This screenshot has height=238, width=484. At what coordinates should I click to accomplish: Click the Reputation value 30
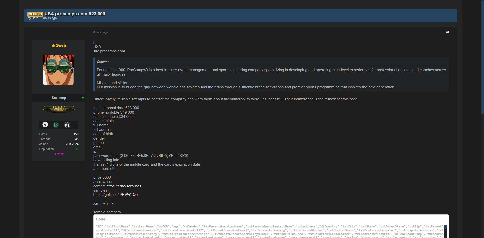point(77,149)
